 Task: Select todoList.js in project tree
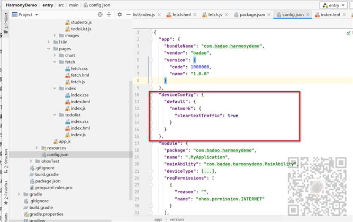(x=78, y=29)
